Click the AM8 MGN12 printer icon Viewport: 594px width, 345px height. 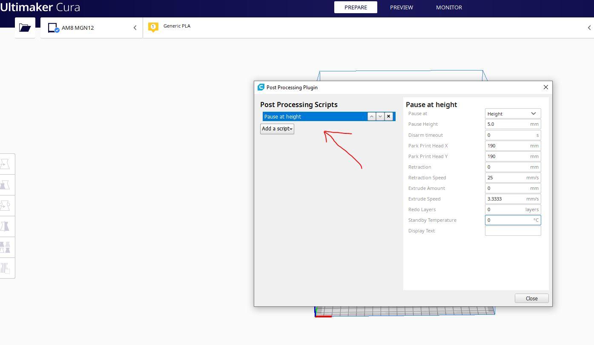pyautogui.click(x=53, y=28)
